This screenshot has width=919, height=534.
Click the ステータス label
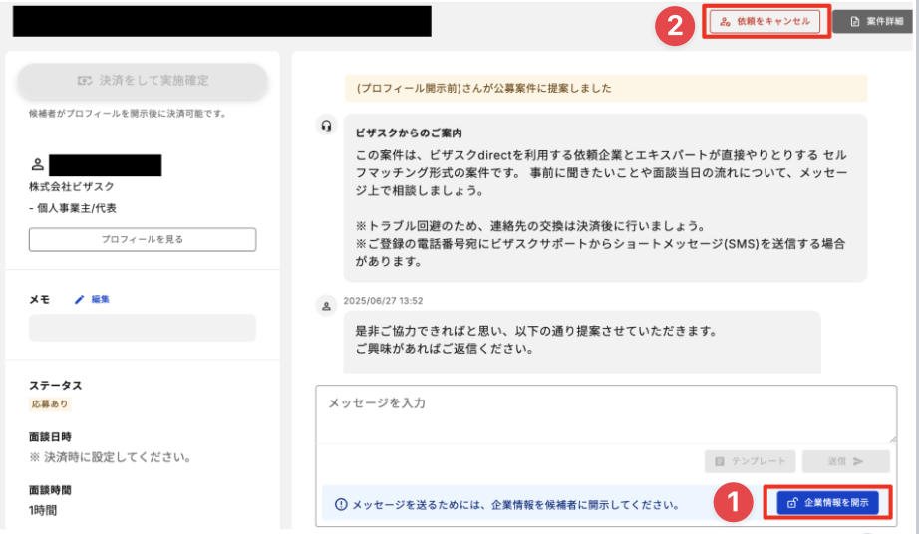click(56, 385)
